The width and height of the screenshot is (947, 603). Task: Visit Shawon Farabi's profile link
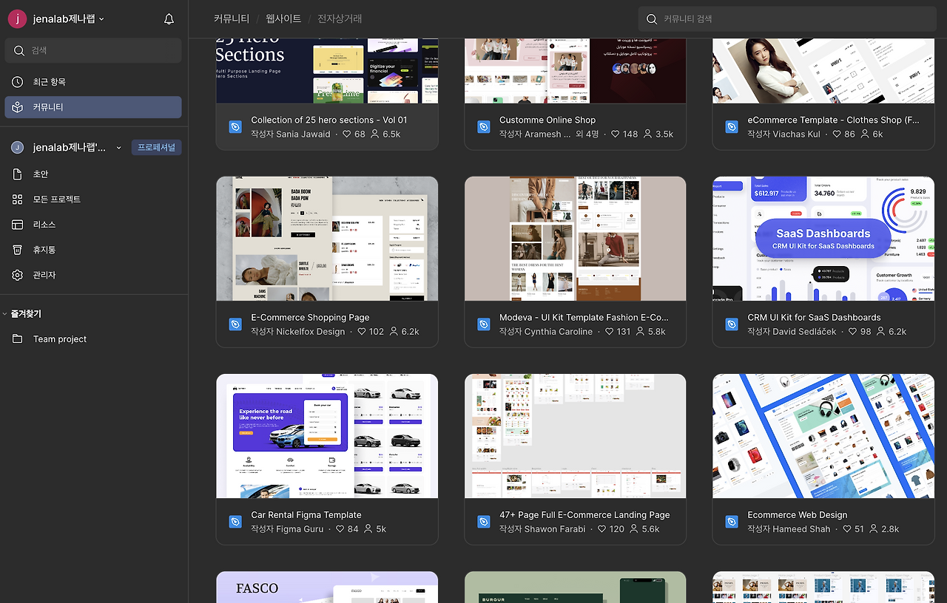click(555, 529)
